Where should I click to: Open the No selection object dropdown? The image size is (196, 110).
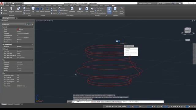[x=14, y=24]
